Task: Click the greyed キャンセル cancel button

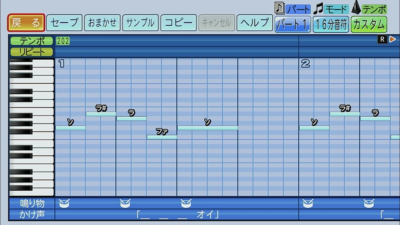Action: pyautogui.click(x=217, y=23)
